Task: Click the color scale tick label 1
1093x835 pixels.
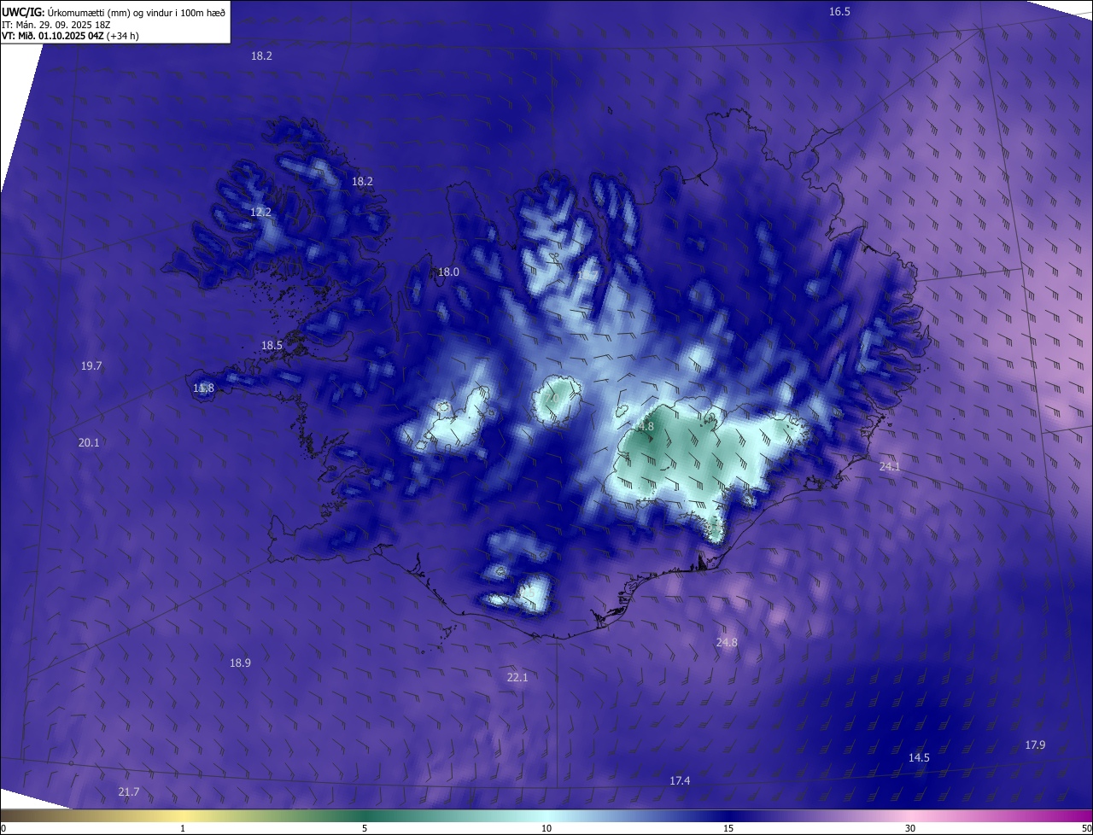Action: 183,828
